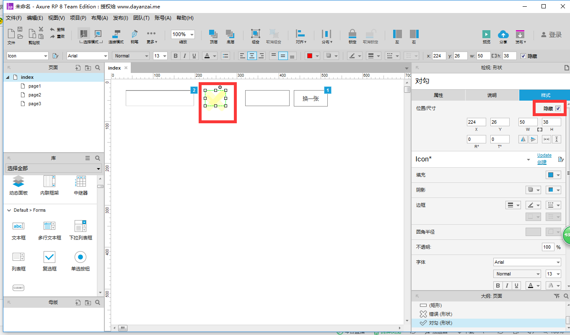The width and height of the screenshot is (570, 335).
Task: Open the 文件(F) menu
Action: click(14, 18)
